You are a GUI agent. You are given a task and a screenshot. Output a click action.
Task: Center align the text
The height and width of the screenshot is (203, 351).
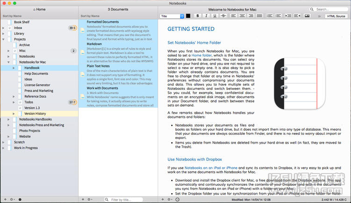tap(242, 16)
